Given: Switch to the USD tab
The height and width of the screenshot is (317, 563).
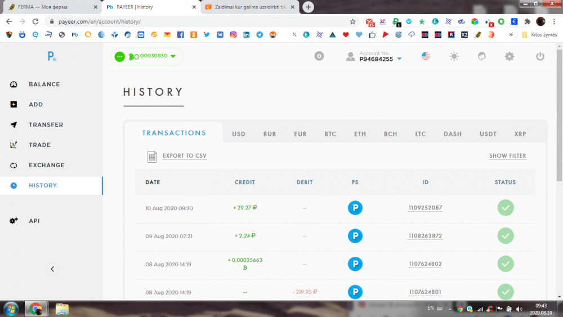Looking at the screenshot, I should 239,134.
